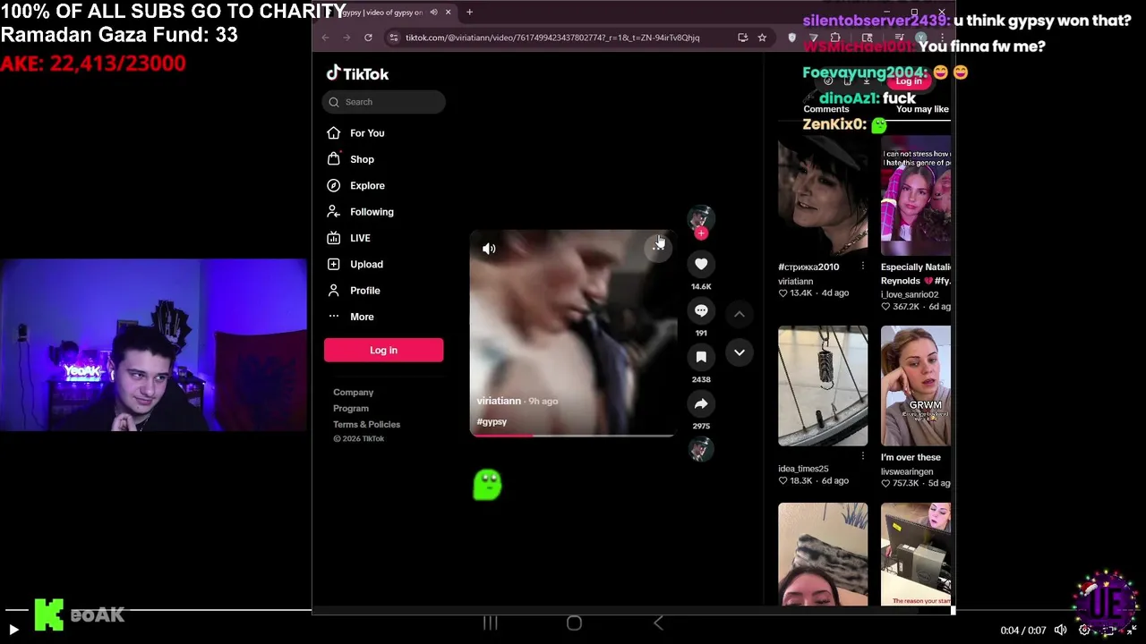The height and width of the screenshot is (644, 1146).
Task: Open a new browser tab
Action: point(469,13)
